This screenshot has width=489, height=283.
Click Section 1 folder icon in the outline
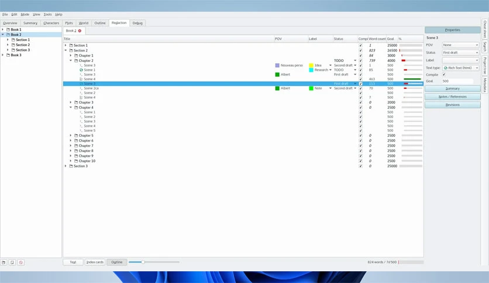(x=71, y=45)
